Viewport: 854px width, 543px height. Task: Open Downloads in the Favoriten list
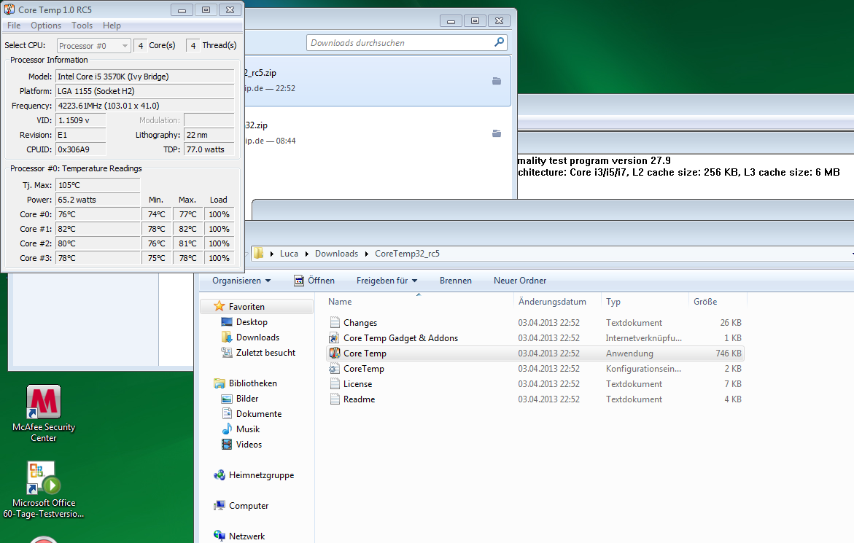pos(257,337)
